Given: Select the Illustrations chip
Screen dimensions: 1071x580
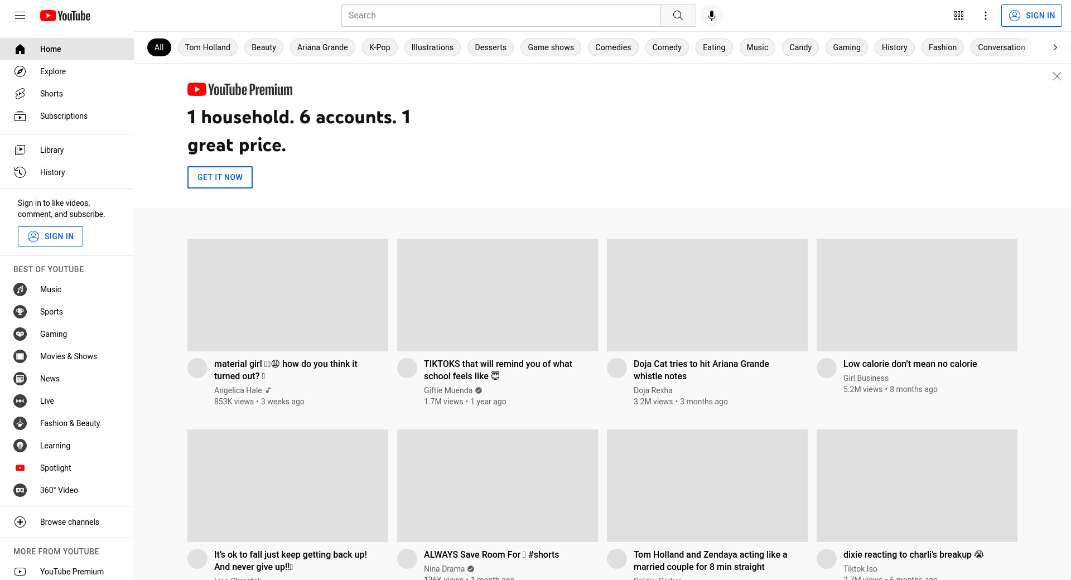Looking at the screenshot, I should [x=432, y=47].
